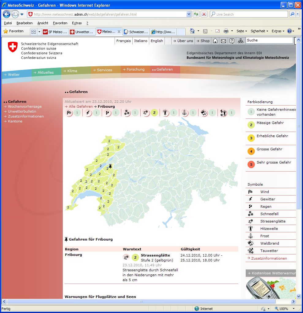This screenshot has width=303, height=313.
Task: Click the IE Help question mark icon
Action: tap(290, 31)
